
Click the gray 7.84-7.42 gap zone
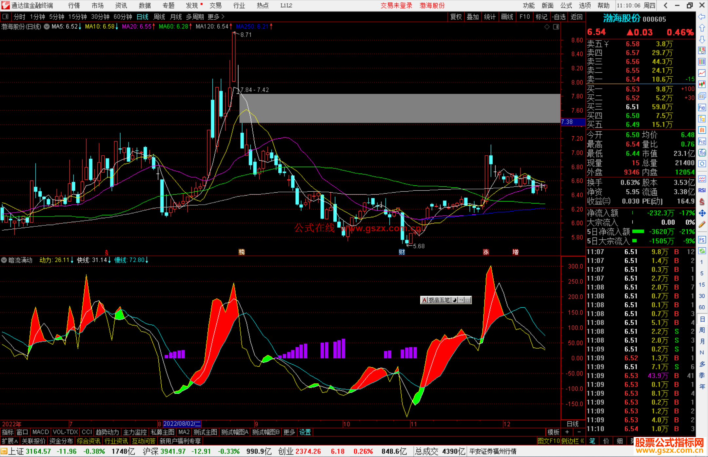click(x=399, y=108)
